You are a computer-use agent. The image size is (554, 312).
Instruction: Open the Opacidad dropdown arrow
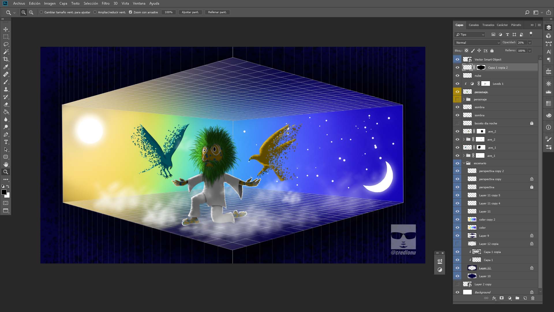click(x=529, y=42)
